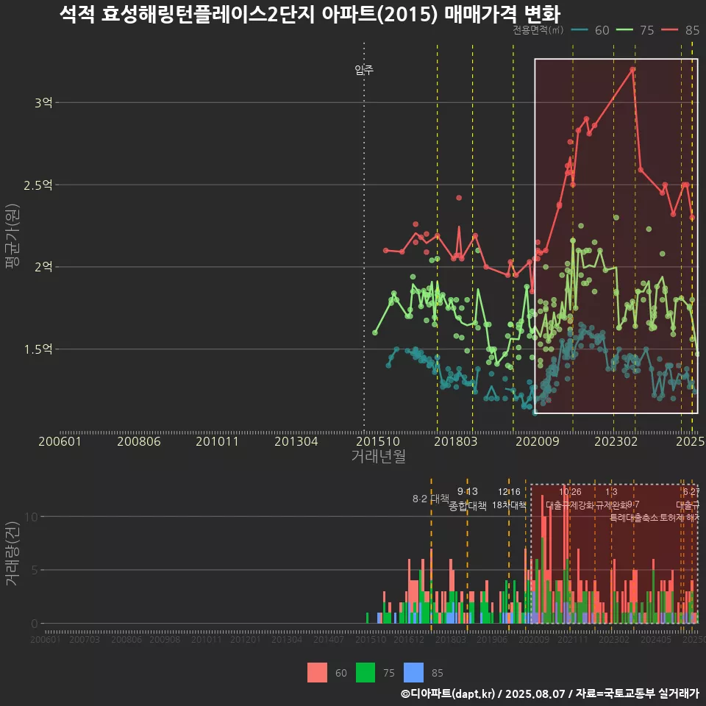Click the 대출규제강화 annotation text
The width and height of the screenshot is (706, 706).
coord(569,505)
